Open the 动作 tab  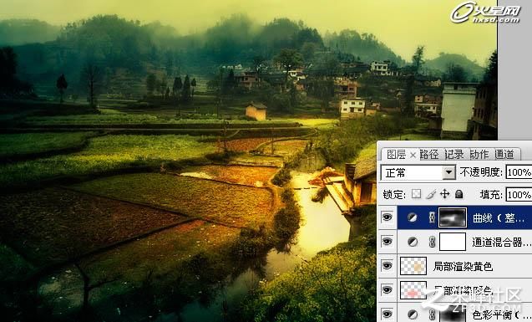tap(479, 155)
